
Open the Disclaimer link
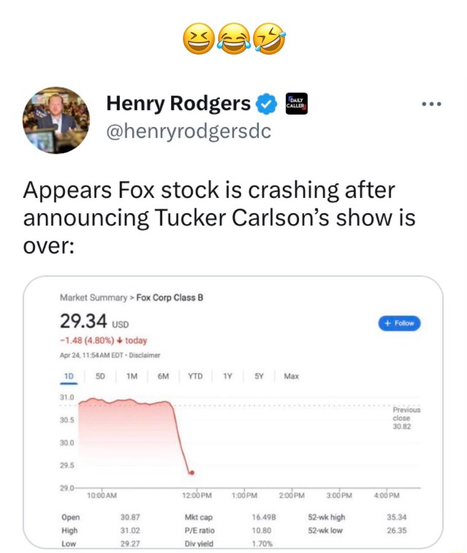[x=147, y=355]
